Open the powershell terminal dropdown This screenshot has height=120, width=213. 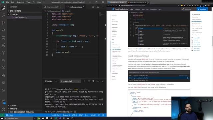click(70, 81)
